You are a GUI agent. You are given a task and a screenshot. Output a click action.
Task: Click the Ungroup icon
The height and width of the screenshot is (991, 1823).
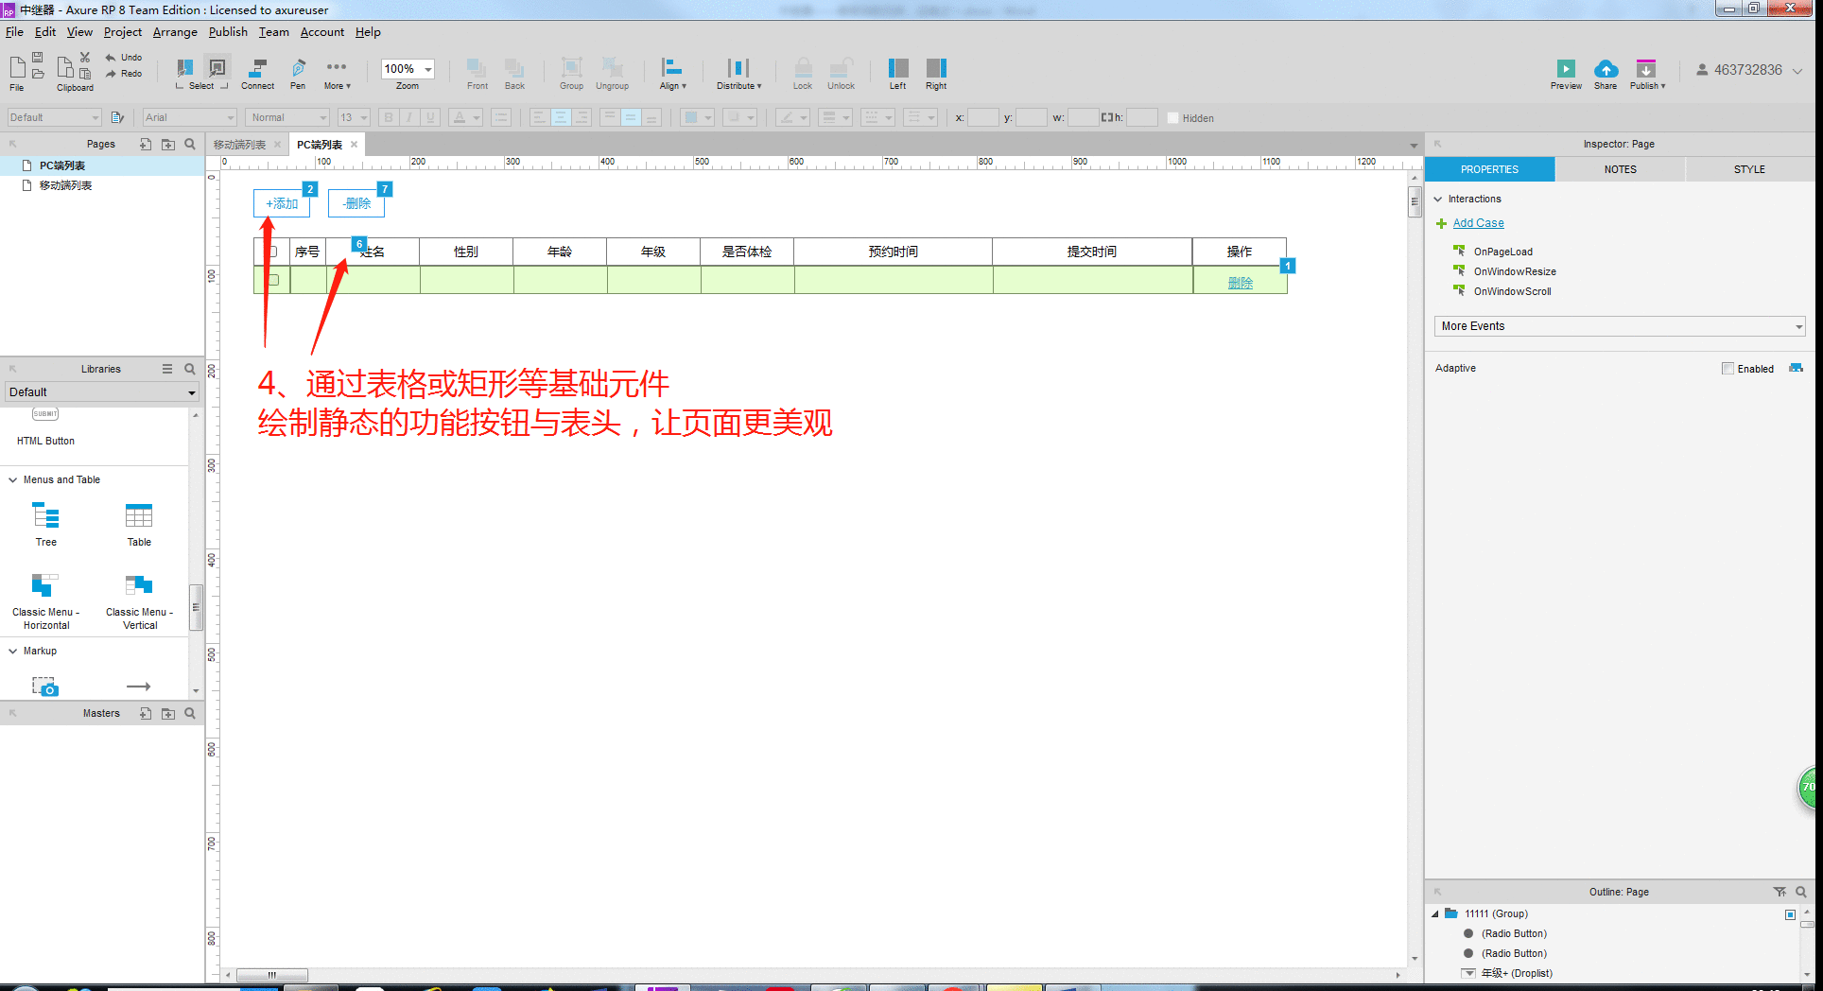click(613, 68)
